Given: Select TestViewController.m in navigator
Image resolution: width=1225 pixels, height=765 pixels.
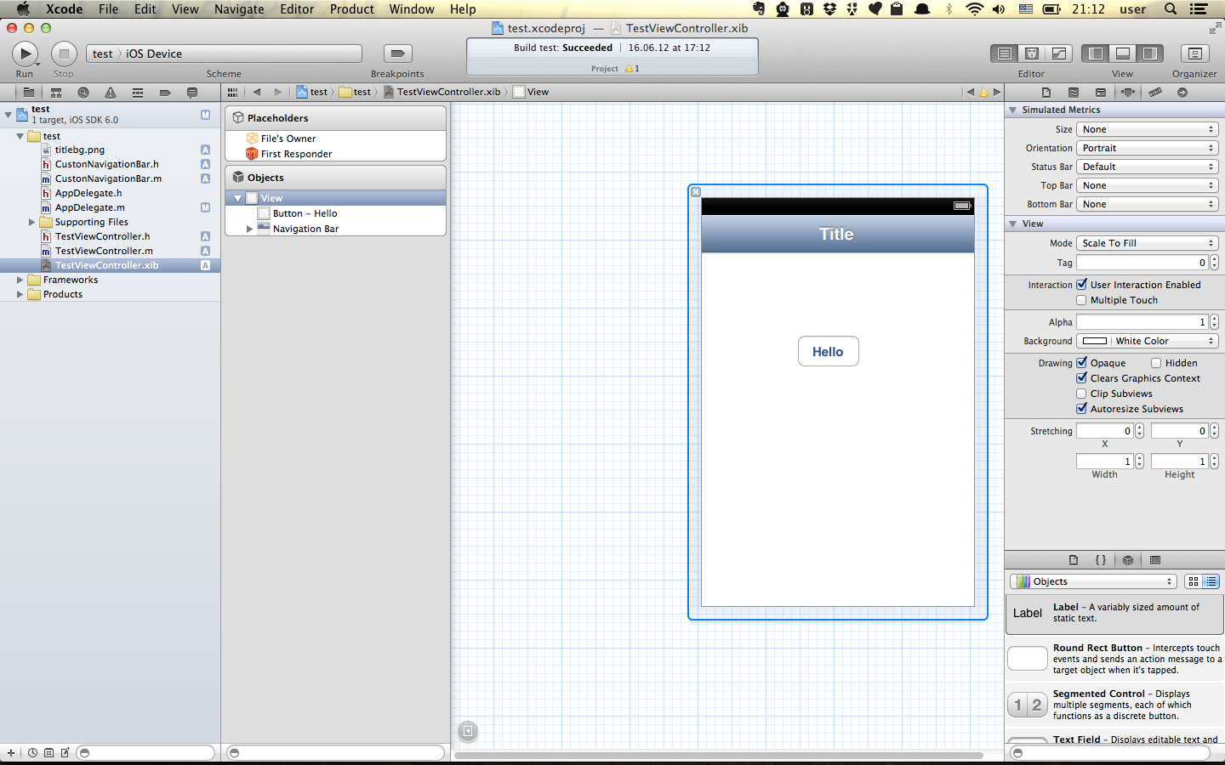Looking at the screenshot, I should [x=104, y=251].
